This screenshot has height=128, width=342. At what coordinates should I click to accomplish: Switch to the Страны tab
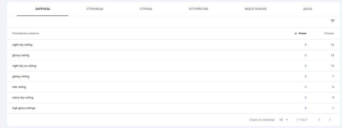click(x=146, y=9)
